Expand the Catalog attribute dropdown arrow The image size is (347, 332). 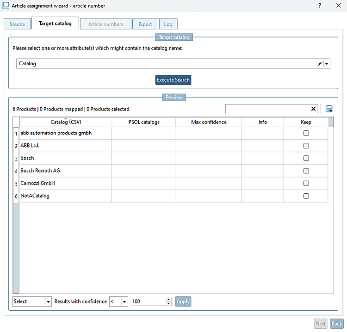[x=327, y=64]
